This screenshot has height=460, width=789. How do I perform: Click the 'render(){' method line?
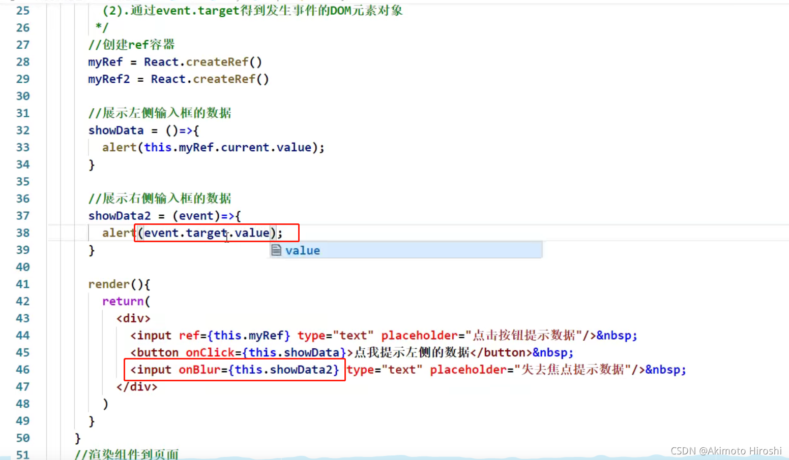119,284
